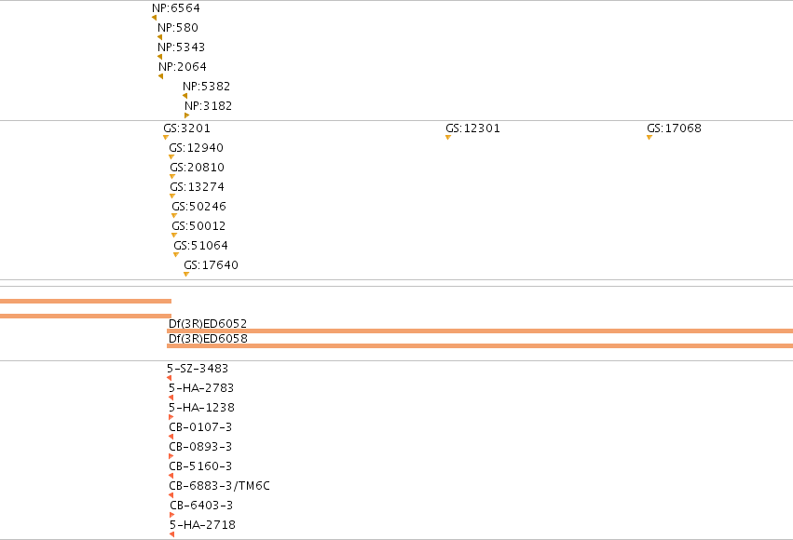Screen dimensions: 793x540
Task: Click the NP:6564 insertion marker triangle
Action: (x=155, y=18)
